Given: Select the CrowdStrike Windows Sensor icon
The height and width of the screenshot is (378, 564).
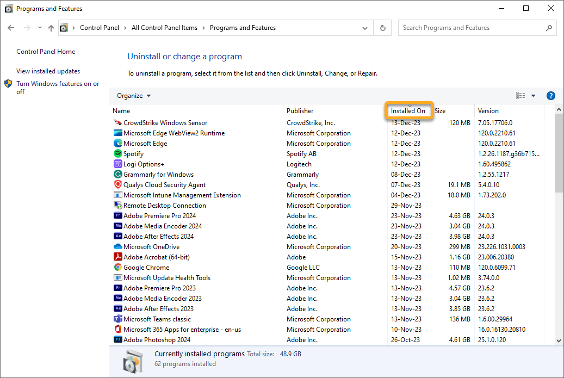Looking at the screenshot, I should [x=118, y=123].
